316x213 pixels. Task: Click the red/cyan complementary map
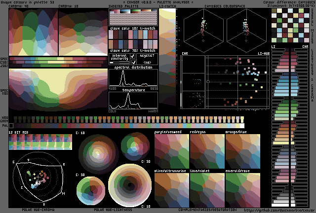207,151
